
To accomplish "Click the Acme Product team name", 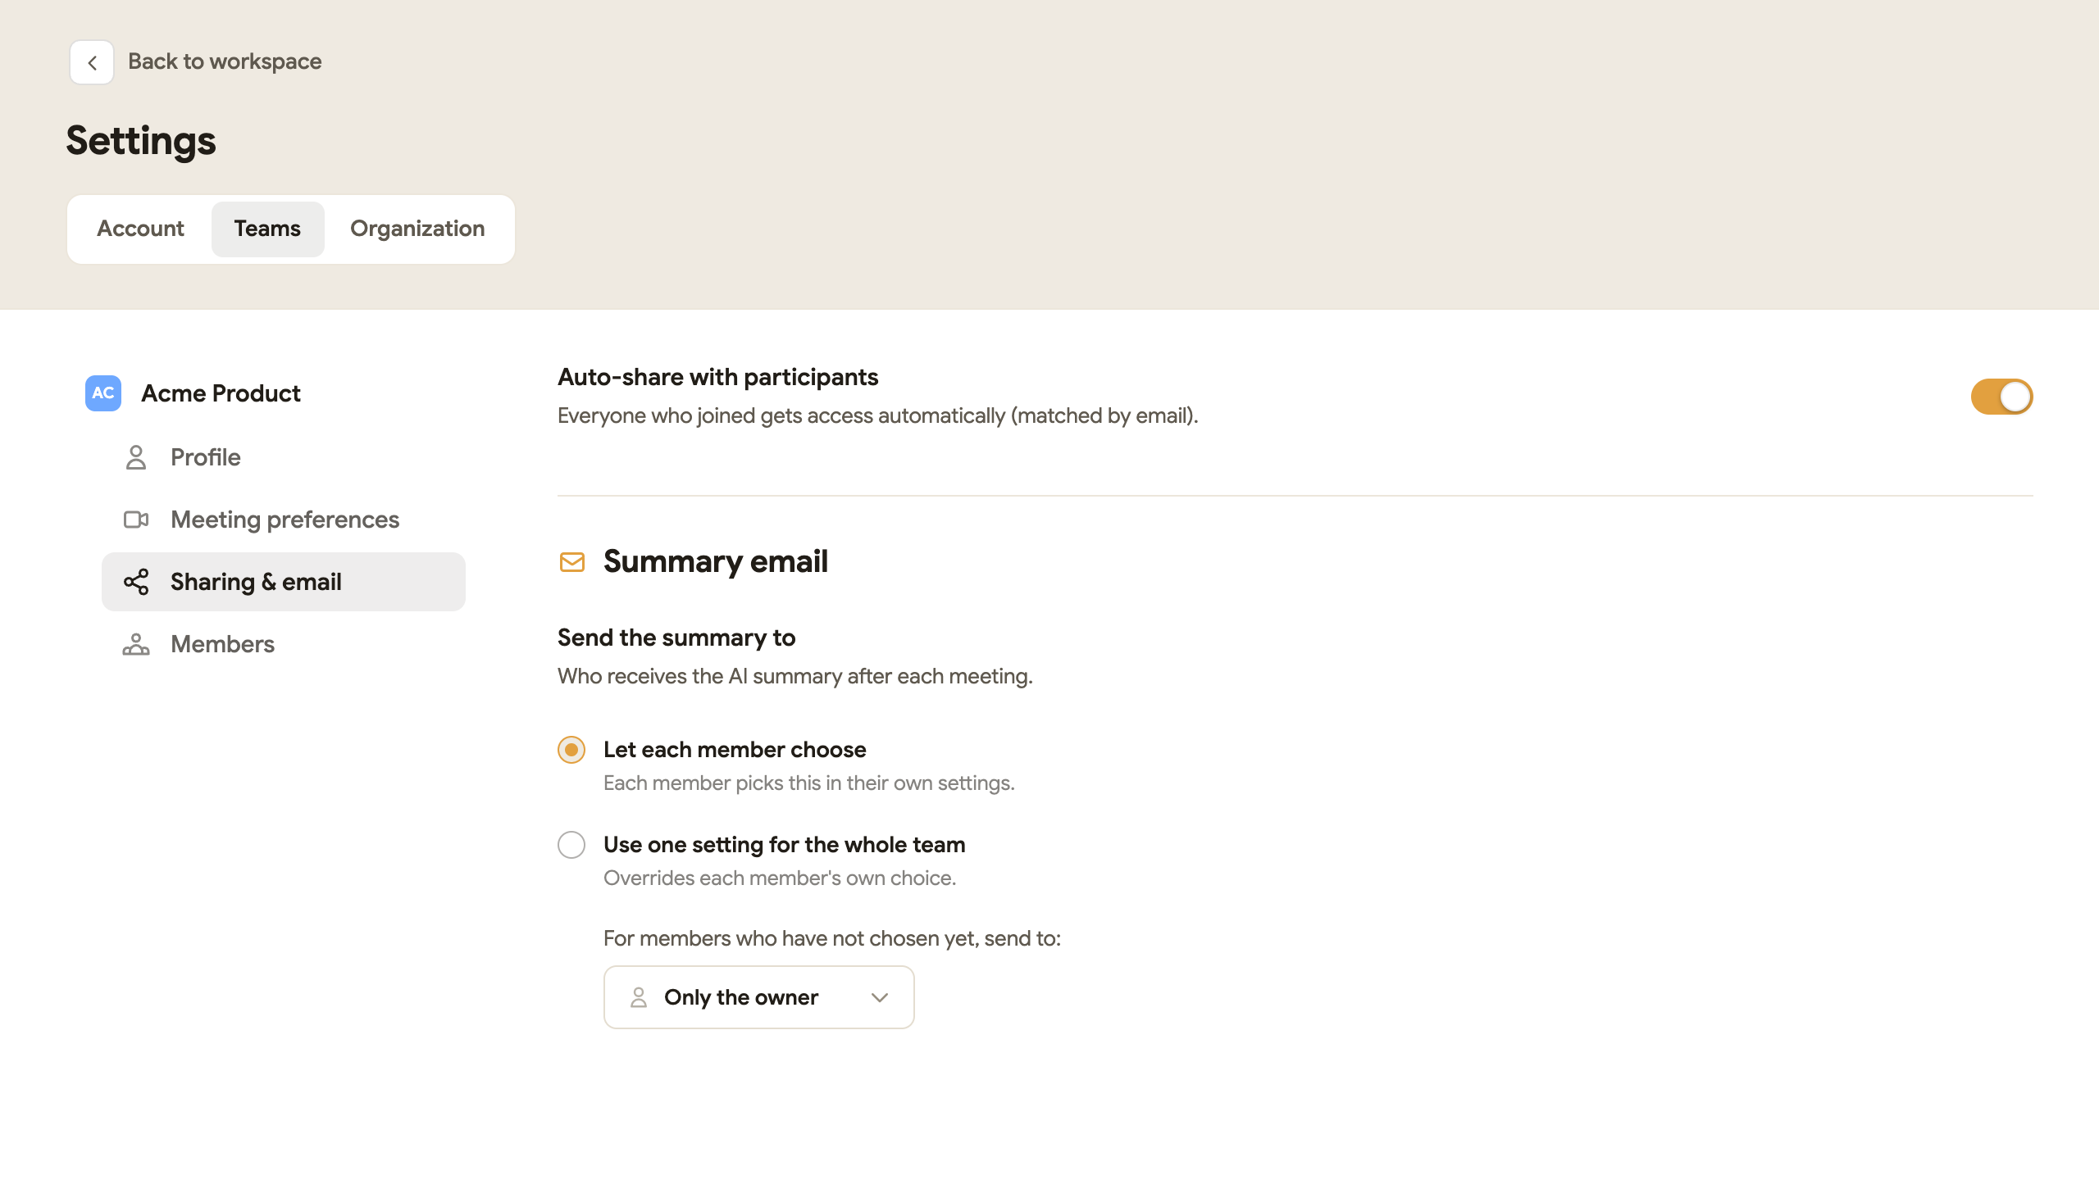I will coord(221,393).
